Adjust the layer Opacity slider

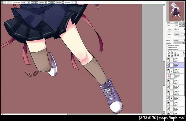click(179, 43)
